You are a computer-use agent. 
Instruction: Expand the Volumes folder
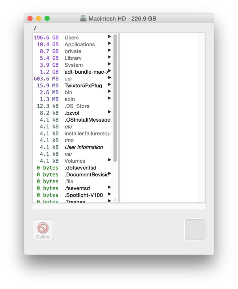click(x=110, y=161)
